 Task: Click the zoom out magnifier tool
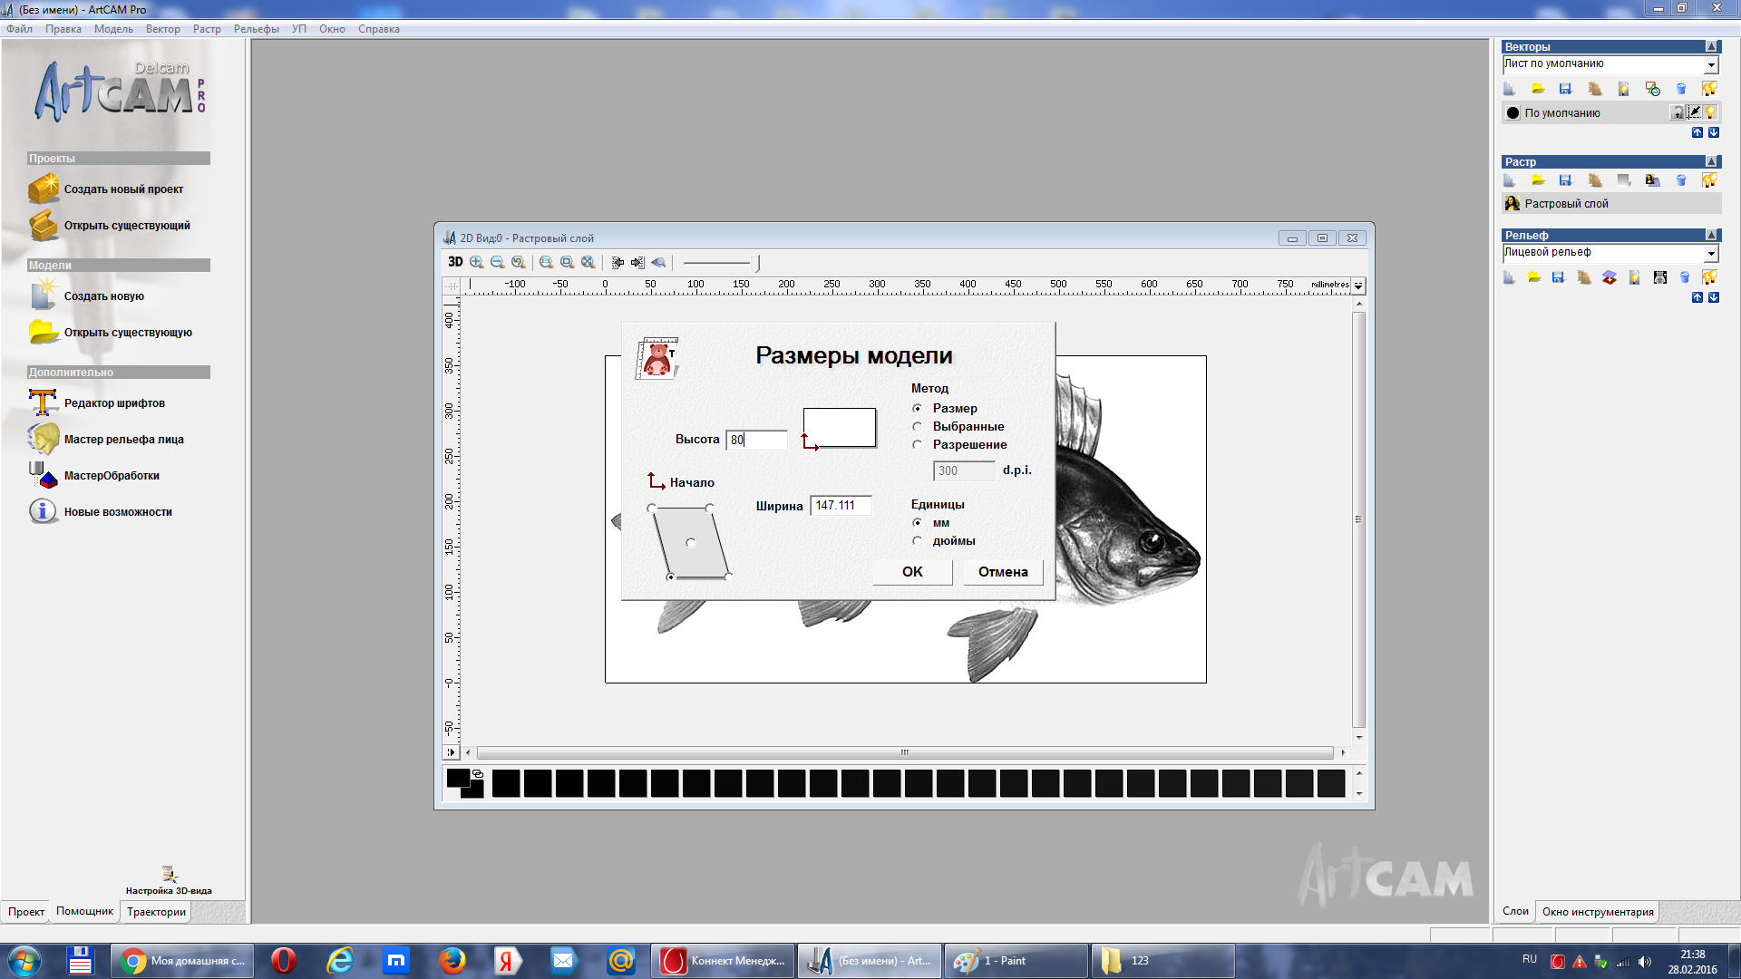tap(497, 262)
